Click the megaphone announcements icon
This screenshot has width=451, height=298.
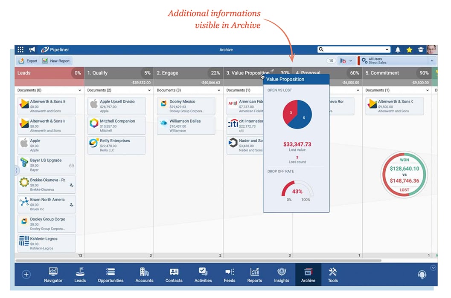point(32,50)
